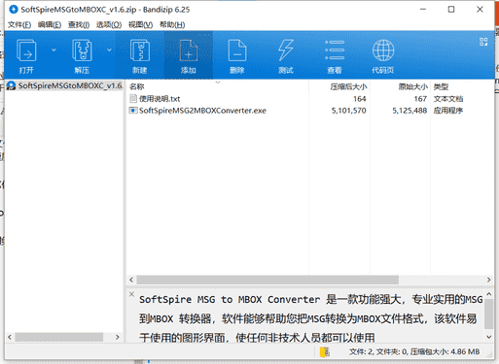Open the 文件(F) menu
The width and height of the screenshot is (499, 364).
pyautogui.click(x=19, y=24)
